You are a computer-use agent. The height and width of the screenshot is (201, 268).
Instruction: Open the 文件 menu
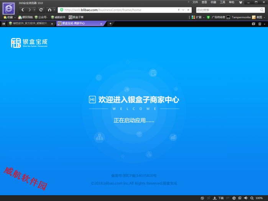(x=195, y=2)
